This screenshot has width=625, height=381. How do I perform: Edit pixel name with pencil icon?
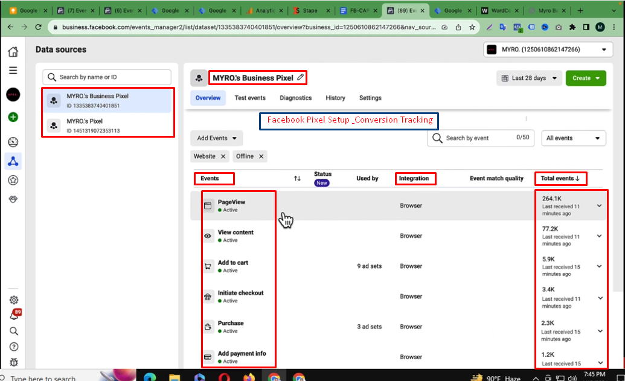tap(301, 77)
